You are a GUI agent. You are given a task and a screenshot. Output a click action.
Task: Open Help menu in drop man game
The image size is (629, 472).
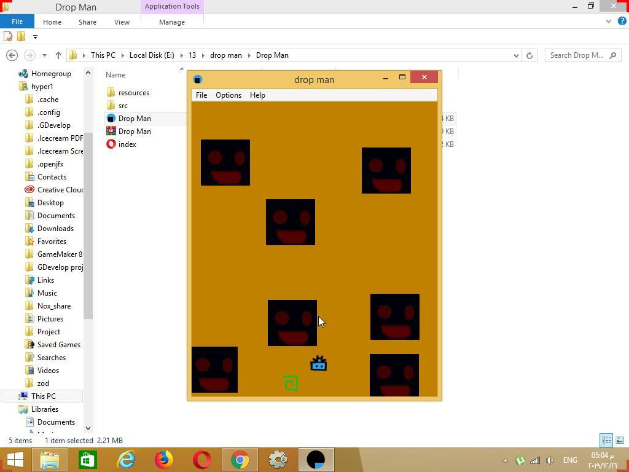click(x=257, y=95)
